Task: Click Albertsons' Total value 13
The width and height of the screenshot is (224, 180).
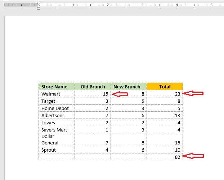Action: click(178, 115)
